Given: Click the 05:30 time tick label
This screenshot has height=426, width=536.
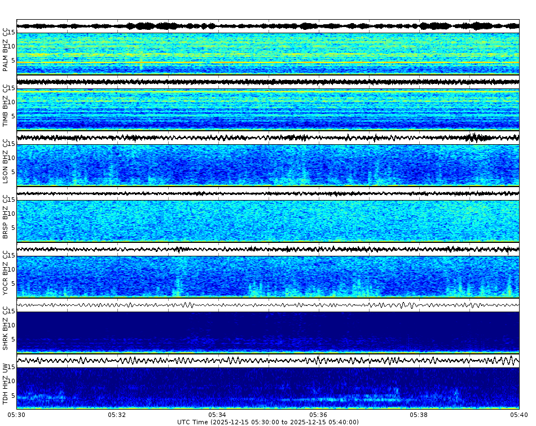Looking at the screenshot, I should [16, 414].
